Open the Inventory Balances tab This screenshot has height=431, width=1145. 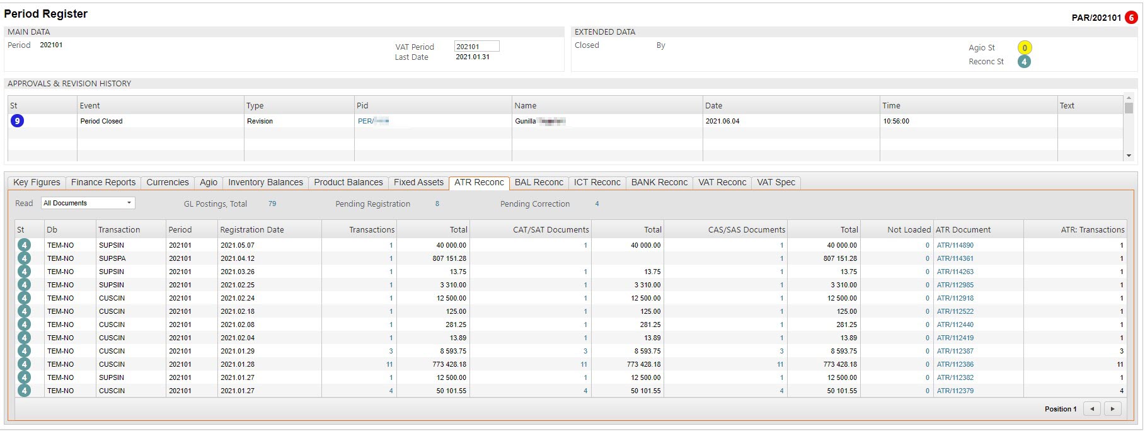[x=265, y=183]
